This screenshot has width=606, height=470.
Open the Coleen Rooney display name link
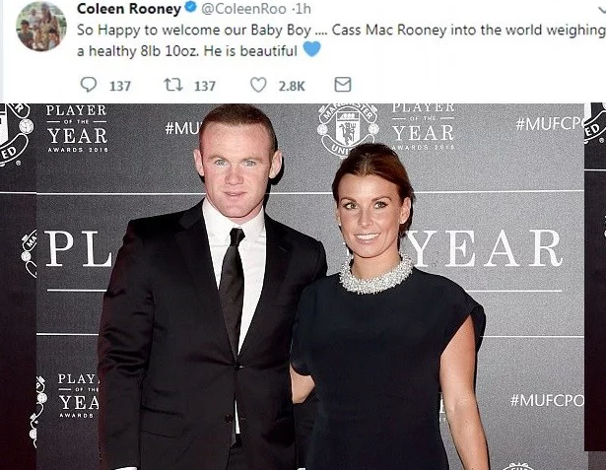click(129, 9)
